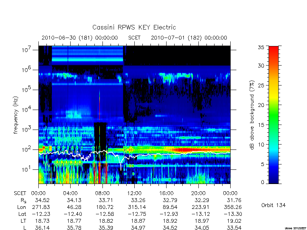The height and width of the screenshot is (230, 307).
Task: Click the L value 33.54
Action: [234, 228]
